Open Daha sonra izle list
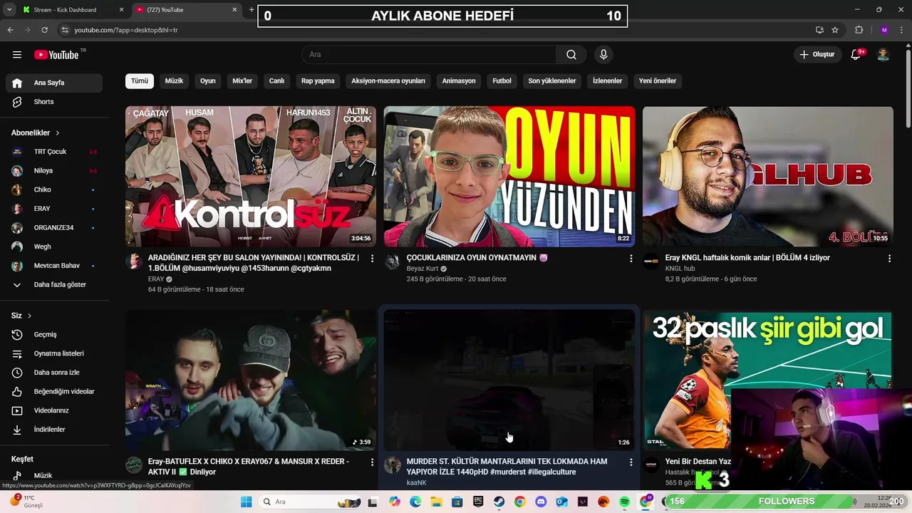Image resolution: width=912 pixels, height=513 pixels. click(54, 373)
